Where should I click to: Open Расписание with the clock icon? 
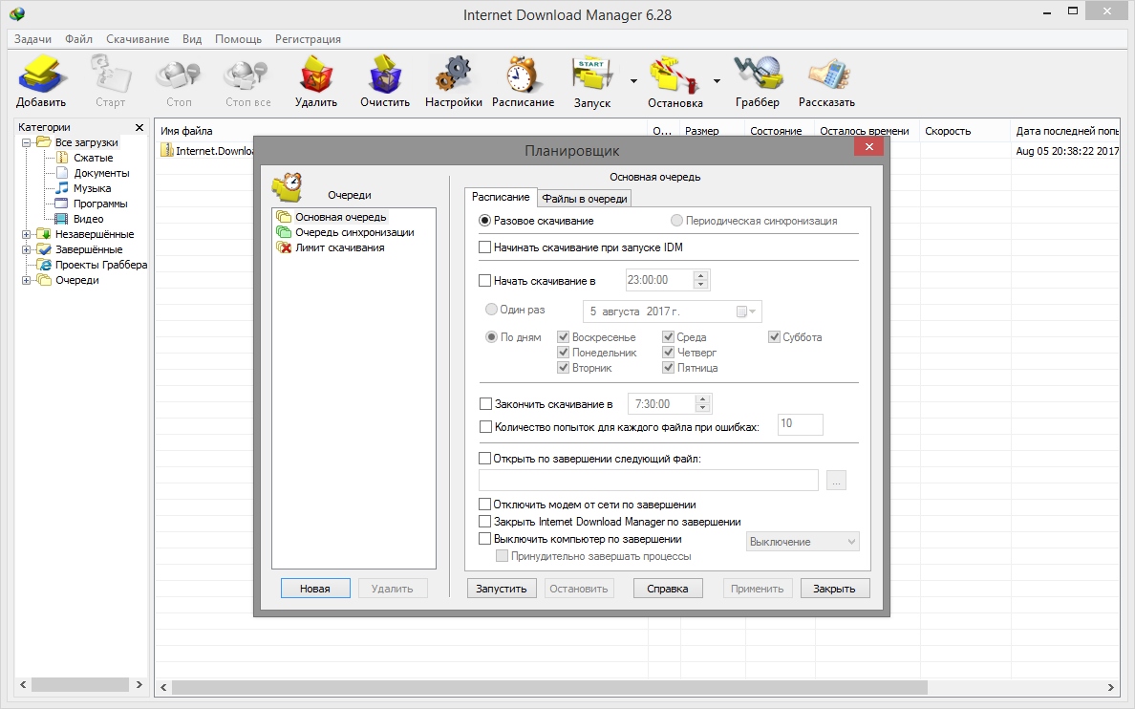[x=523, y=75]
